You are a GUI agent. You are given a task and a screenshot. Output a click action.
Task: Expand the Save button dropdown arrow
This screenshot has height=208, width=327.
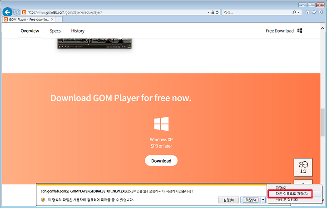click(263, 200)
